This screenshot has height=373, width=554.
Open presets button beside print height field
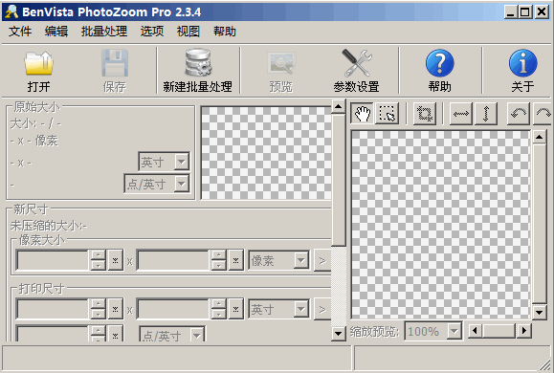click(x=235, y=309)
